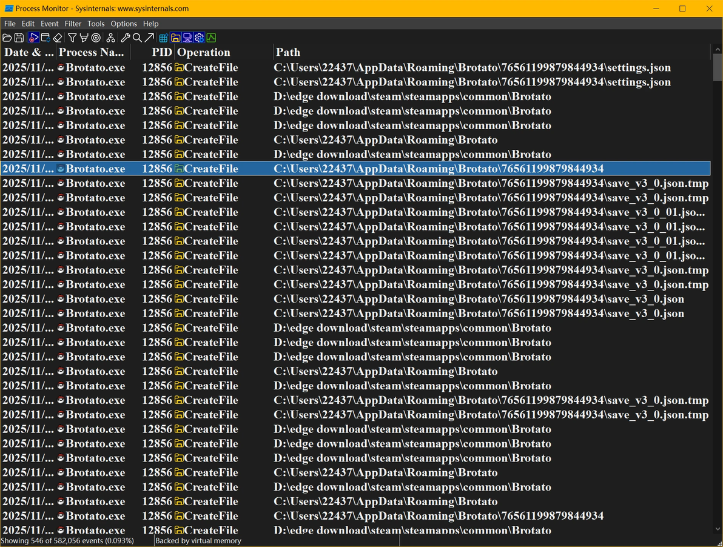Screen dimensions: 723x547
Task: Toggle Show File System Activity icon
Action: point(175,38)
